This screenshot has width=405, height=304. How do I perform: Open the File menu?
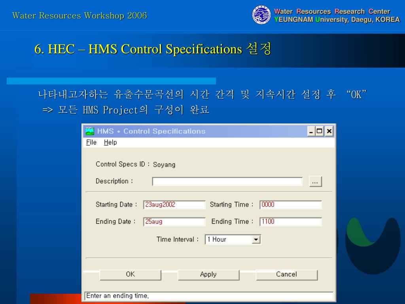(91, 142)
